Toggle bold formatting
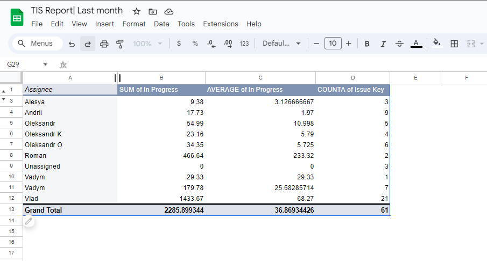 (367, 44)
